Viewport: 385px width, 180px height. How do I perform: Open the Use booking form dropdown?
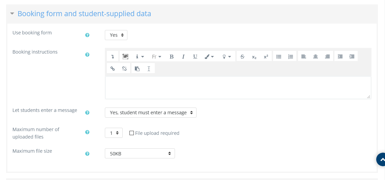(116, 35)
